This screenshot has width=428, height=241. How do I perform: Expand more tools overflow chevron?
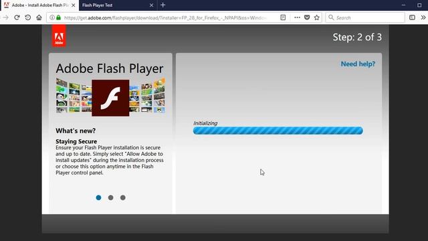423,17
